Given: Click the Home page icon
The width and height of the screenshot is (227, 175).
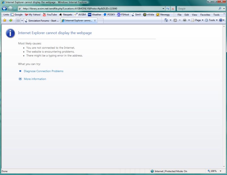Looking at the screenshot, I should tap(166, 20).
